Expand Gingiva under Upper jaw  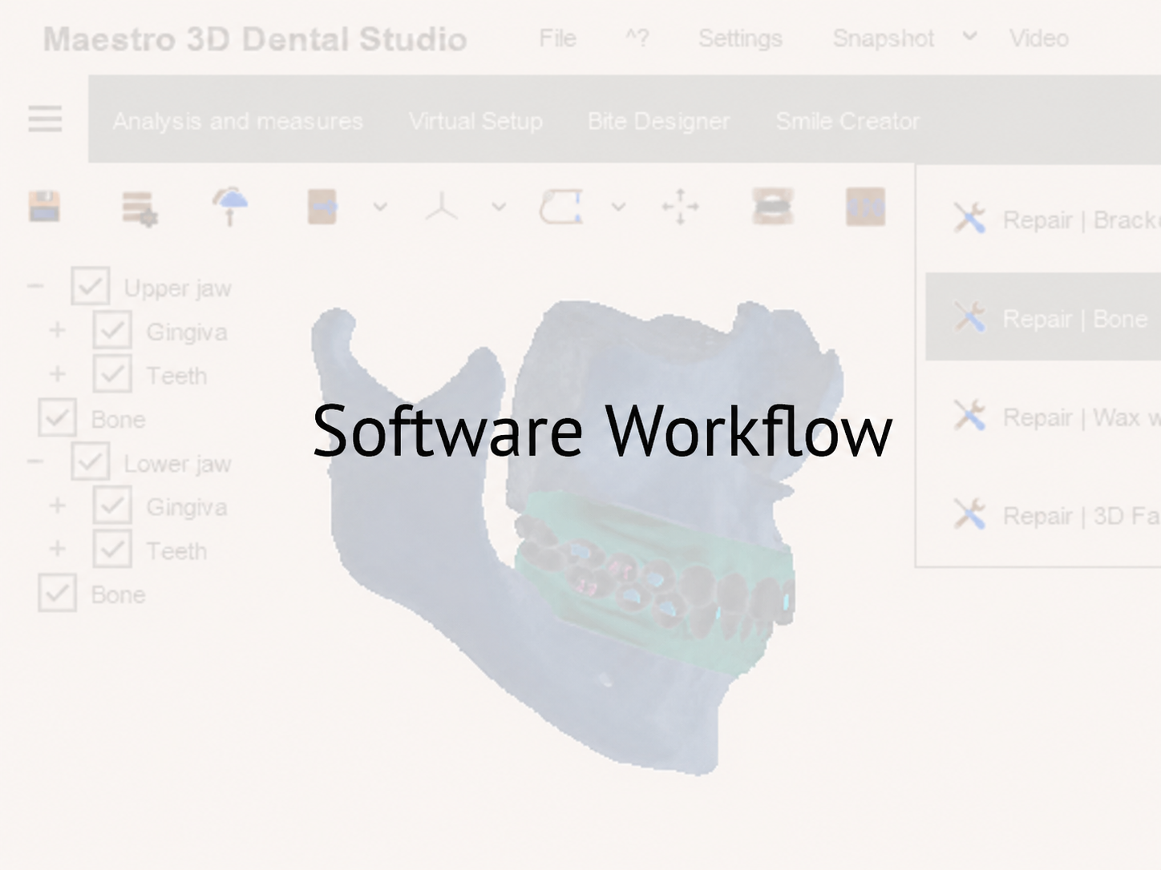tap(57, 330)
